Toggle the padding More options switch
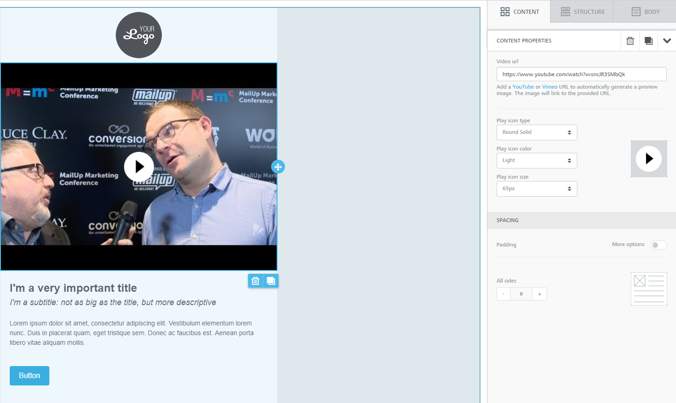Screen dimensions: 676x403 (x=658, y=245)
